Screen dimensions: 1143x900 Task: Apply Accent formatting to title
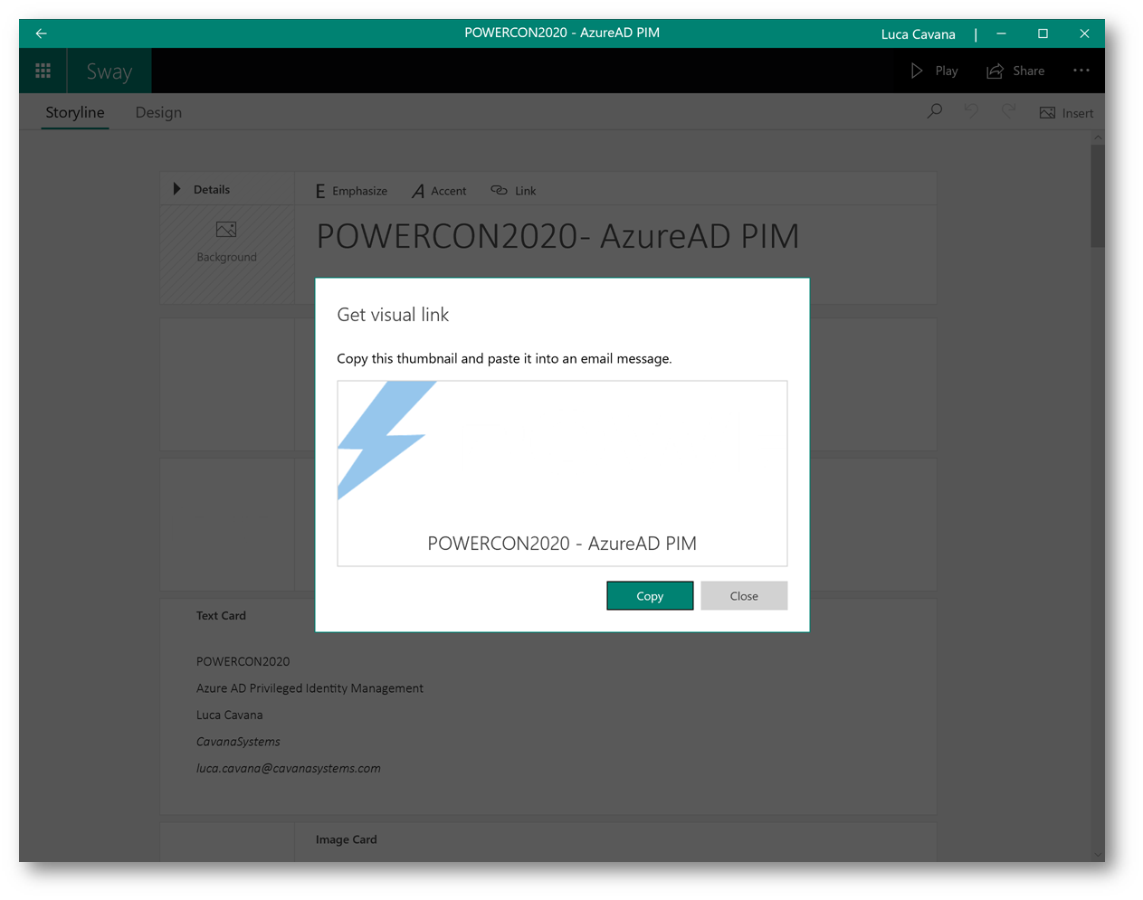[439, 191]
